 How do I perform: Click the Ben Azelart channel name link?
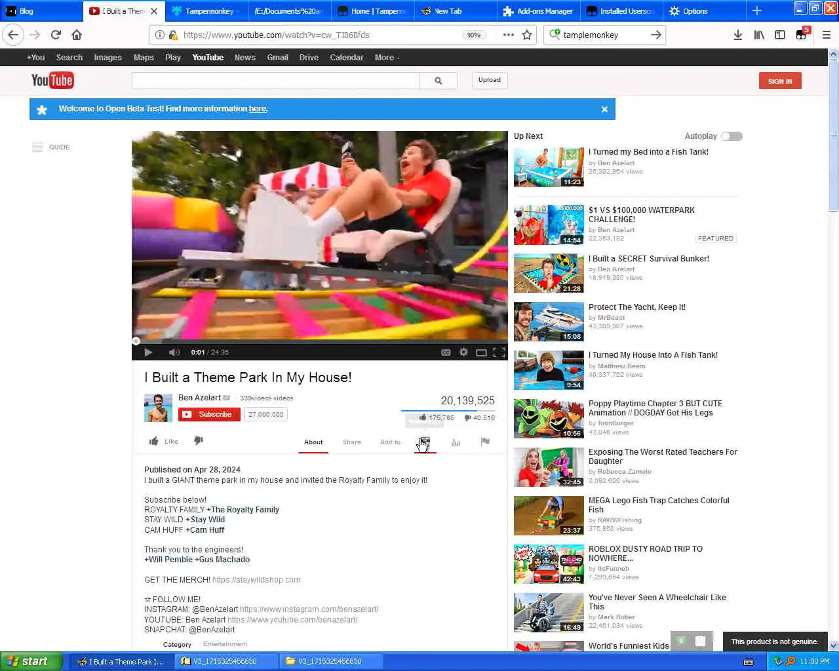pyautogui.click(x=199, y=398)
